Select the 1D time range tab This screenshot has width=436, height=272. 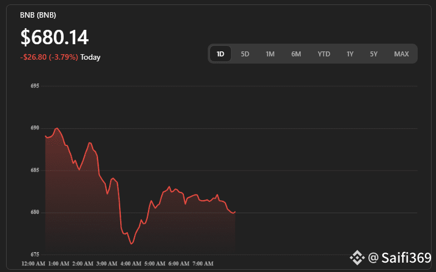pyautogui.click(x=220, y=54)
